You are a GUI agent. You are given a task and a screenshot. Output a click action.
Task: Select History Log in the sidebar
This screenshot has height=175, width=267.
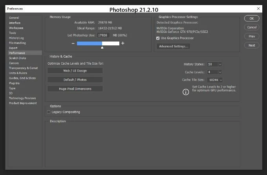[16, 38]
